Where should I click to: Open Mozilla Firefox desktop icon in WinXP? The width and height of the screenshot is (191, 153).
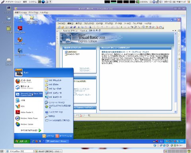pos(20,41)
